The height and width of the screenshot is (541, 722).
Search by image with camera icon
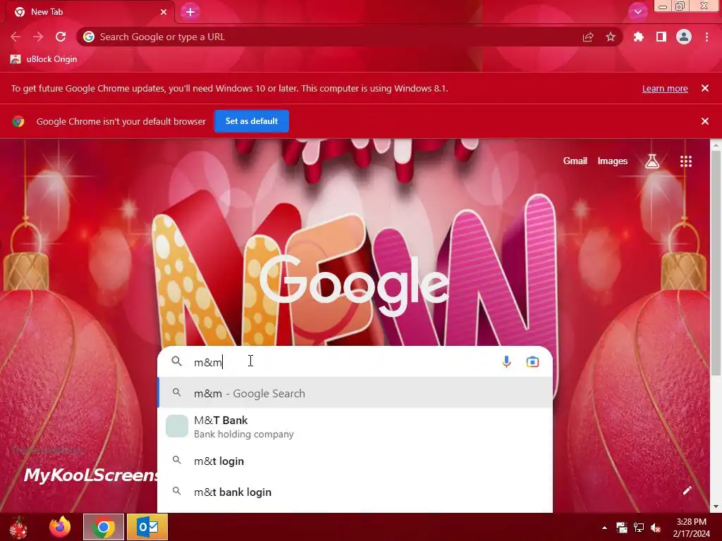(x=532, y=362)
